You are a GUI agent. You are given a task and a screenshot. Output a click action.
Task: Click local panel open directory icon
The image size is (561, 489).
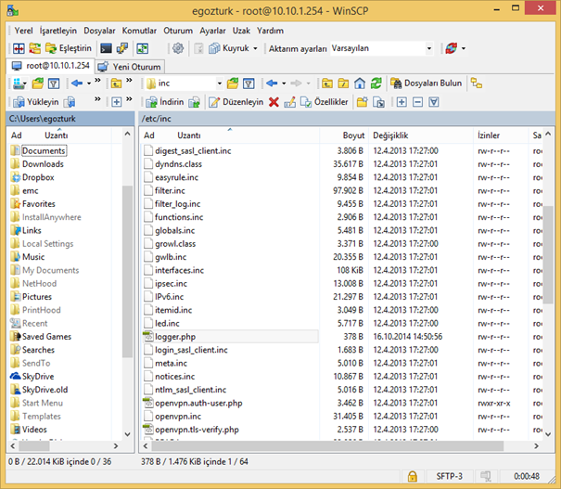pyautogui.click(x=38, y=84)
